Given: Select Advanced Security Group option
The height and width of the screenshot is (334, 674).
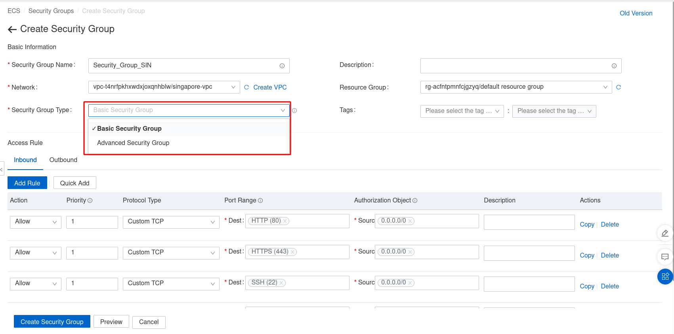Looking at the screenshot, I should (133, 143).
